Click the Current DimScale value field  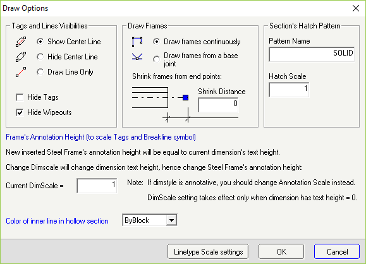click(97, 186)
